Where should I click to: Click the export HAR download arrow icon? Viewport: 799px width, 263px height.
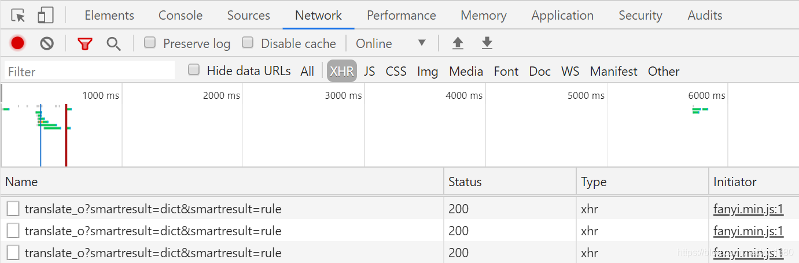point(487,43)
